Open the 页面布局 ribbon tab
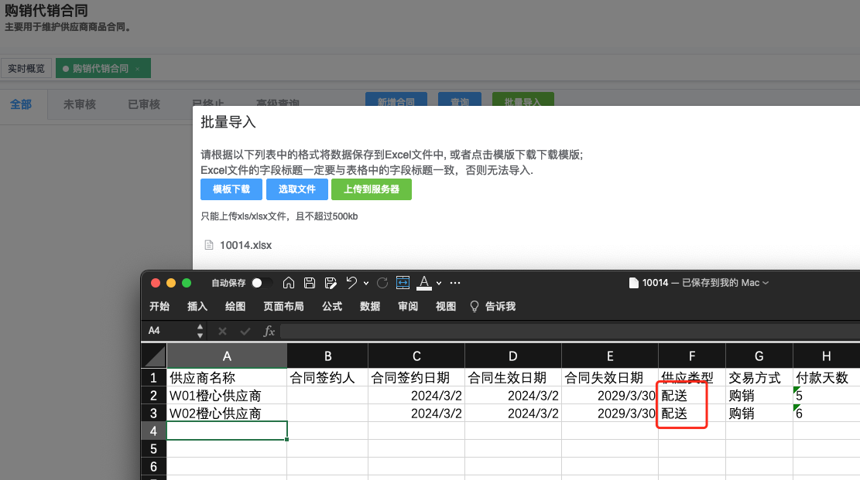Viewport: 860px width, 480px height. [283, 307]
